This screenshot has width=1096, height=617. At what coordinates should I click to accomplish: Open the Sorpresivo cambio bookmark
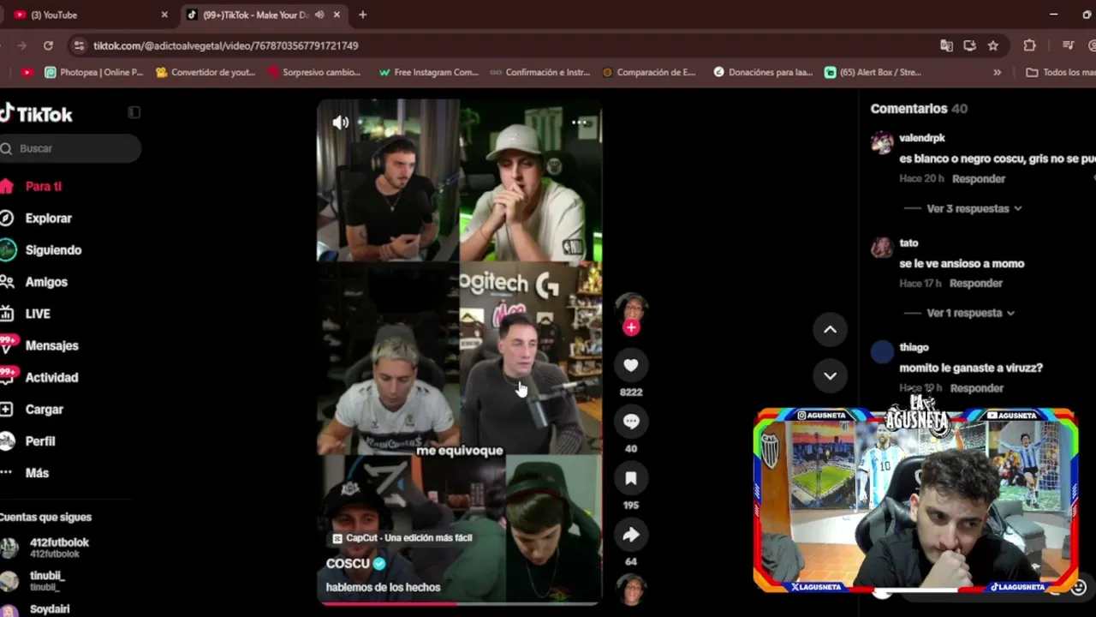pyautogui.click(x=314, y=73)
